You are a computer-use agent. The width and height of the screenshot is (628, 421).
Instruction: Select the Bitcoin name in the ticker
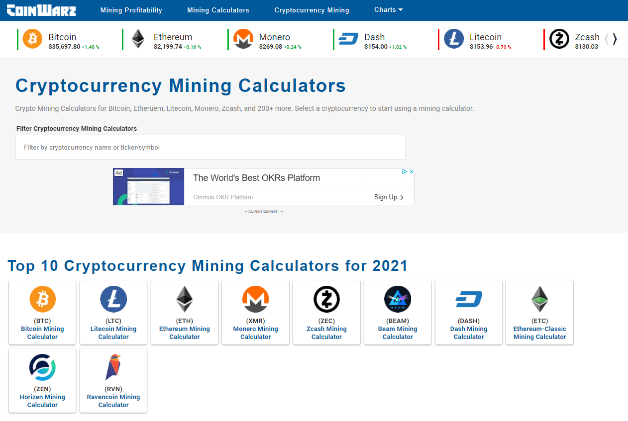pyautogui.click(x=62, y=37)
